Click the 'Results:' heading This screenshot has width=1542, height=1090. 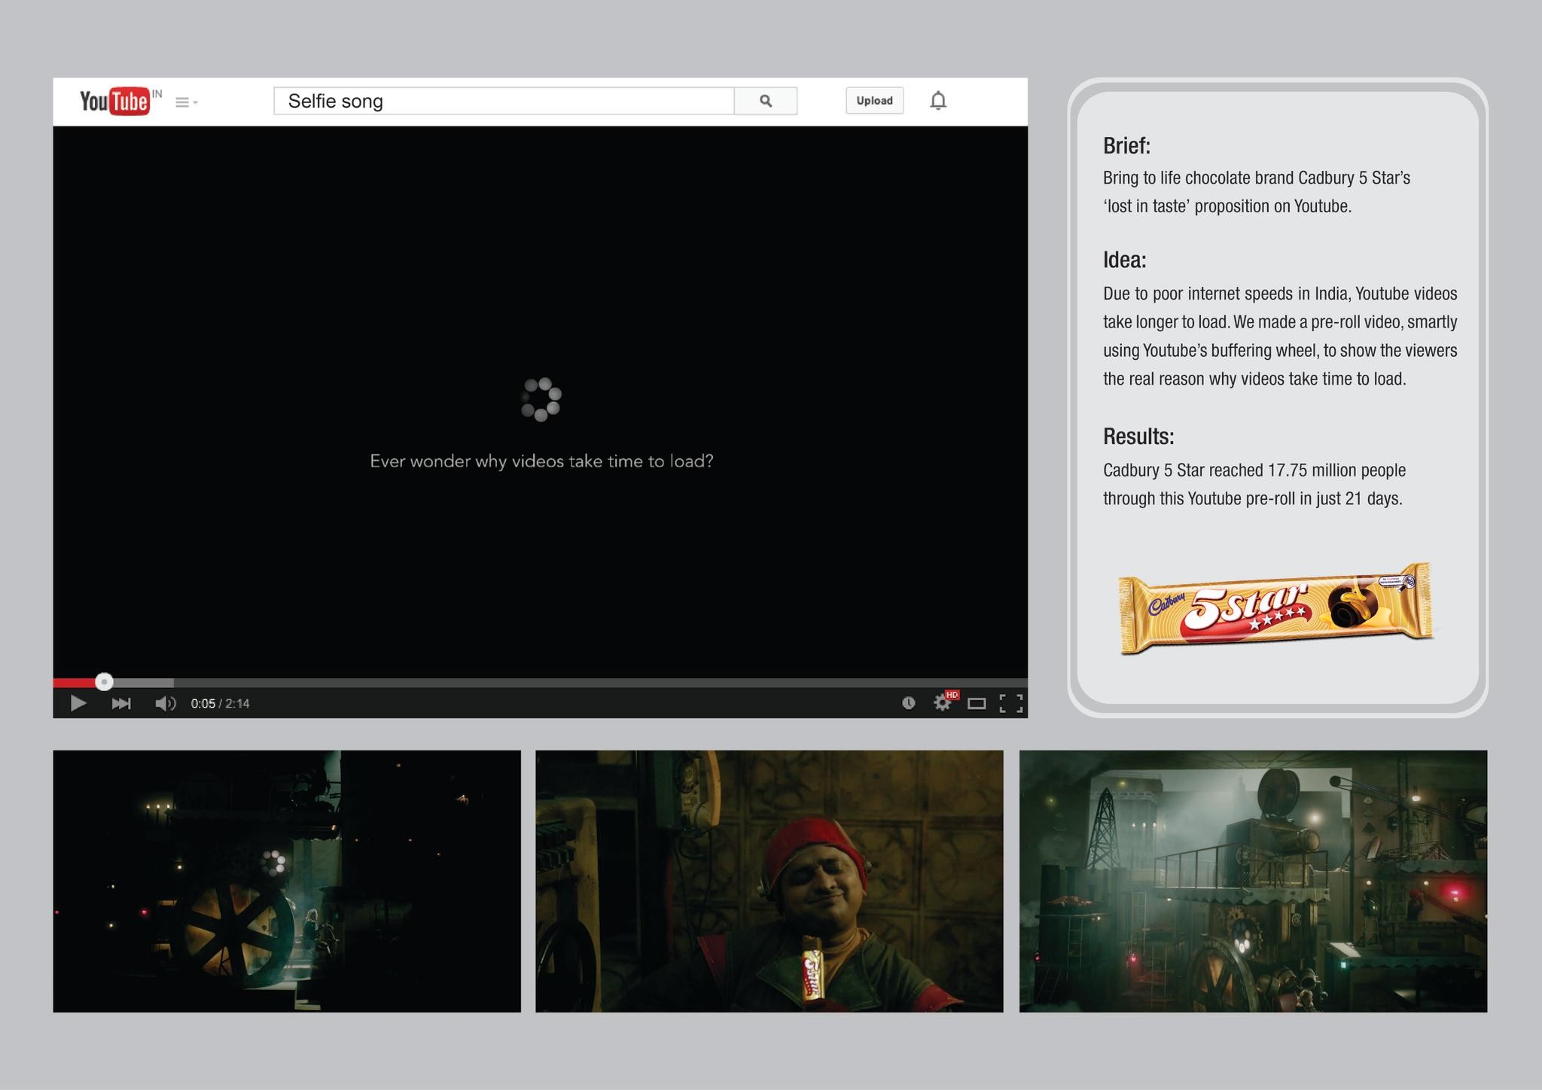1138,436
